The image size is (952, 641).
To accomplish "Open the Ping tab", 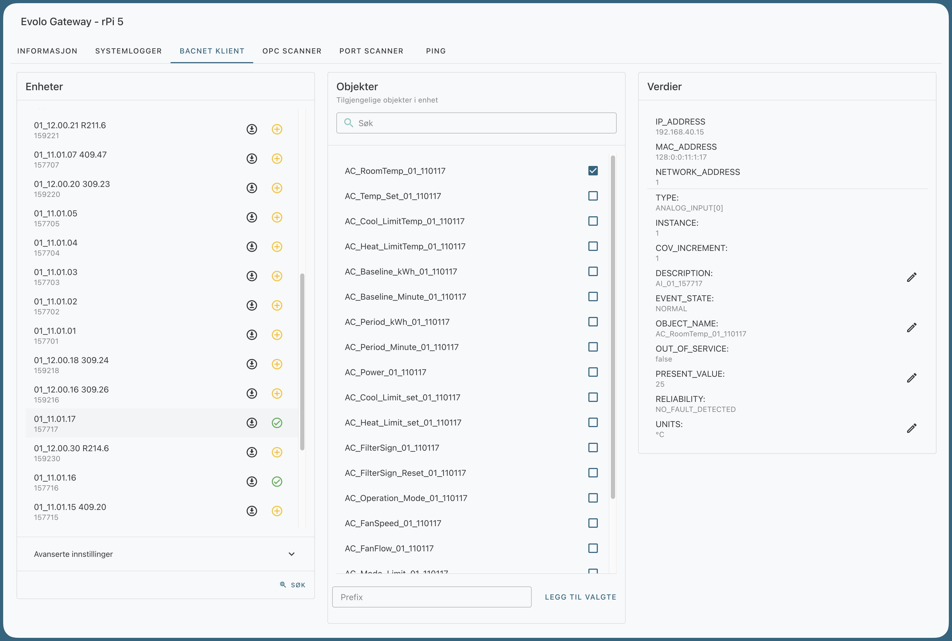I will [x=436, y=51].
